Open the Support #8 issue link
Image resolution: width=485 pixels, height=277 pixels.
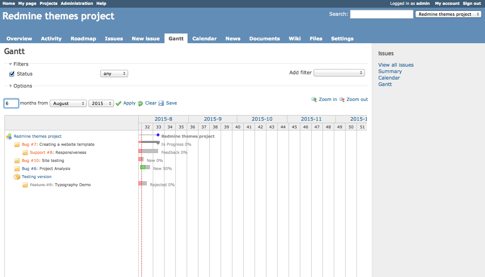coord(42,153)
